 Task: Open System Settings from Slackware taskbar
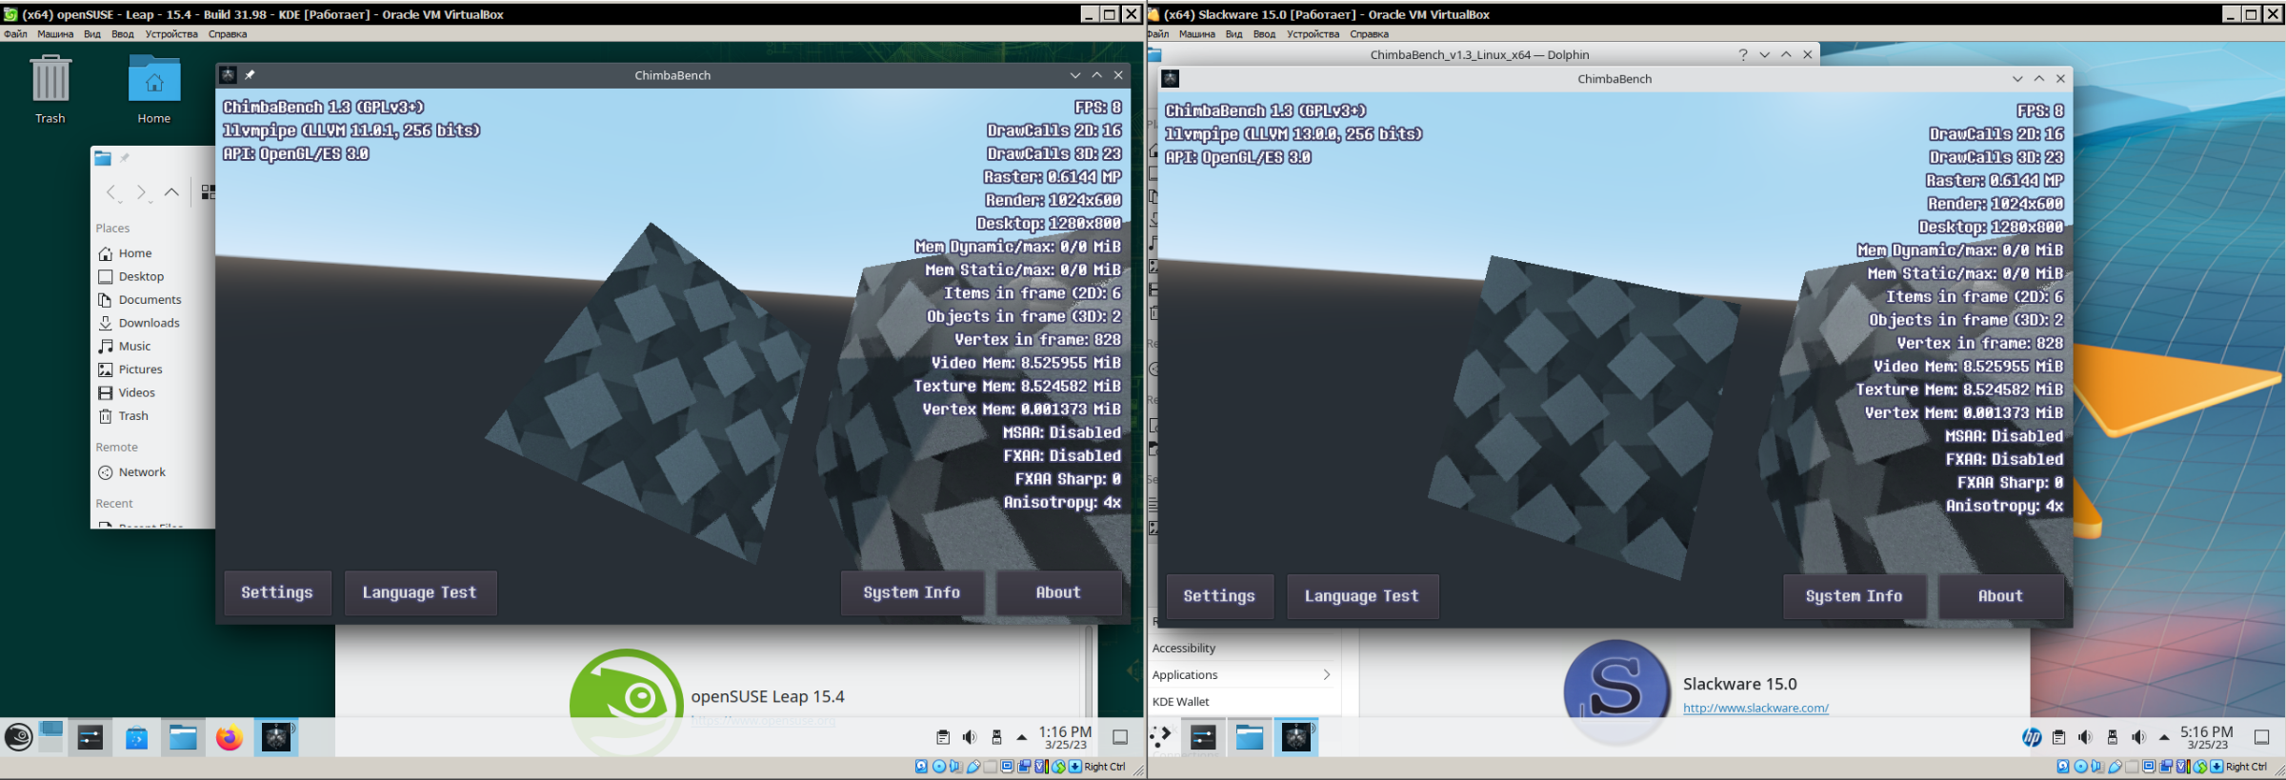(x=1203, y=737)
